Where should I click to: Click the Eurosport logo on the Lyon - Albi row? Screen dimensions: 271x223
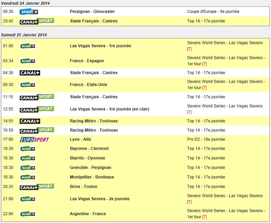pos(35,140)
